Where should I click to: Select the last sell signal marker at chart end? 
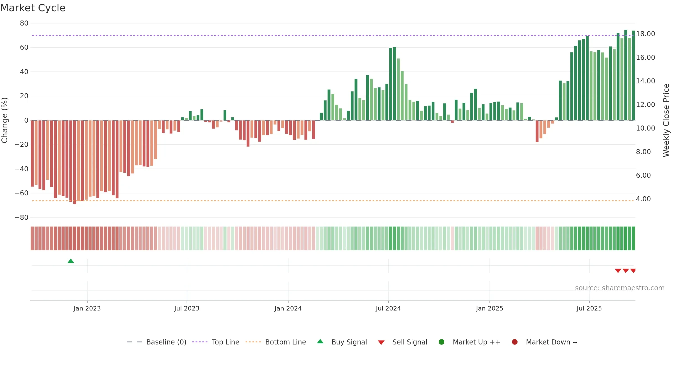[x=633, y=271]
